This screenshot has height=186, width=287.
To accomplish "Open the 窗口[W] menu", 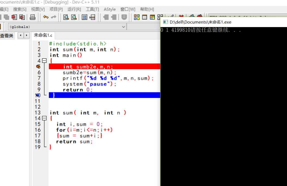I will click(128, 9).
